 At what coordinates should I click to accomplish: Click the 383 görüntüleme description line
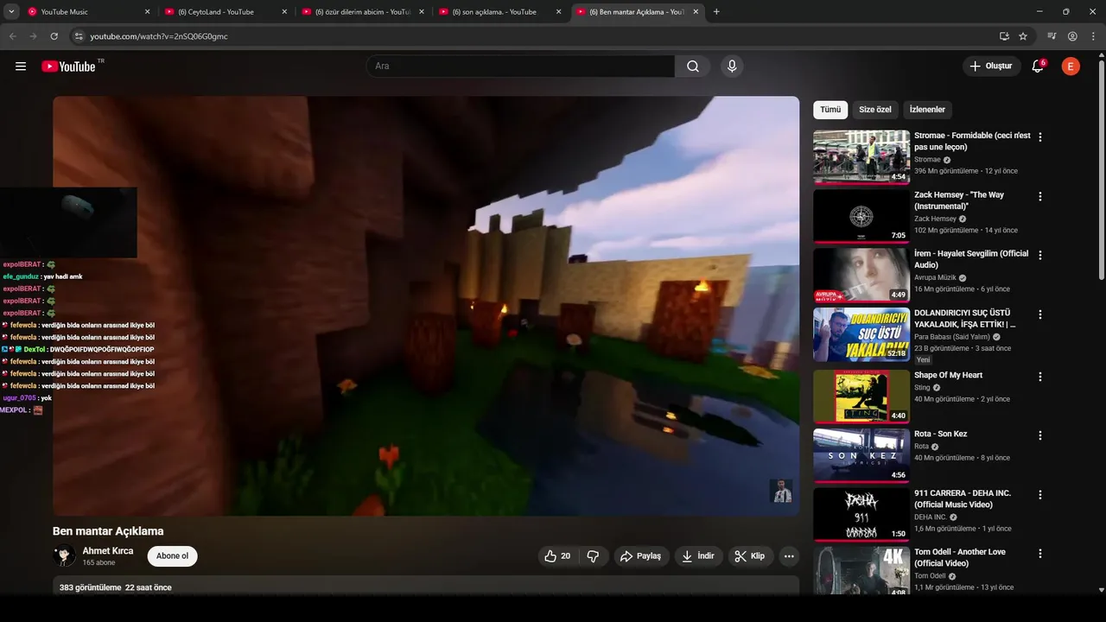click(x=116, y=587)
